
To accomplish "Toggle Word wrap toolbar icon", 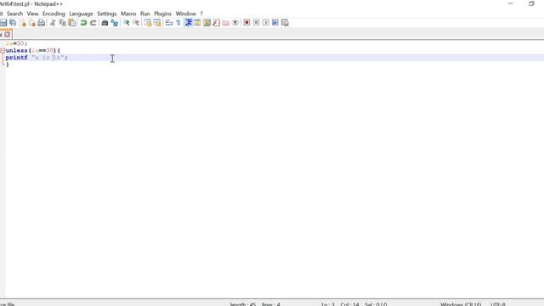I will pyautogui.click(x=169, y=23).
